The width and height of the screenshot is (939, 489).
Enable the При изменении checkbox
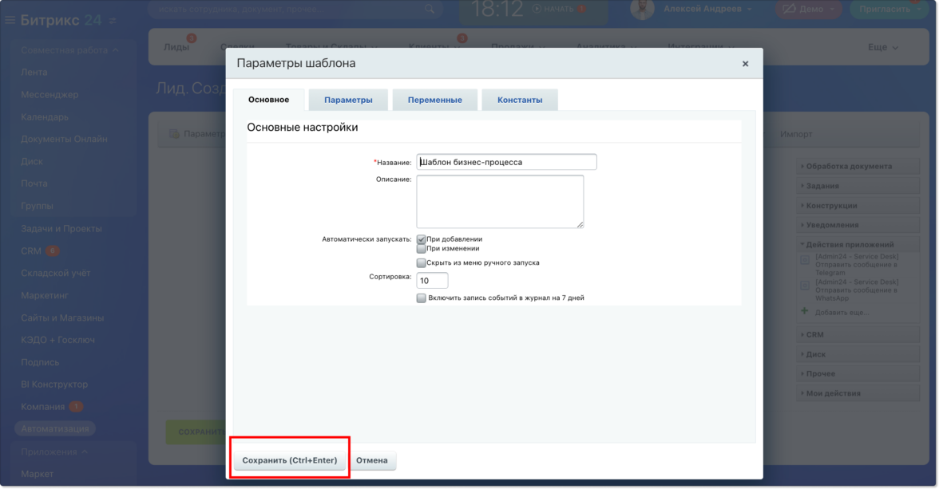point(422,248)
